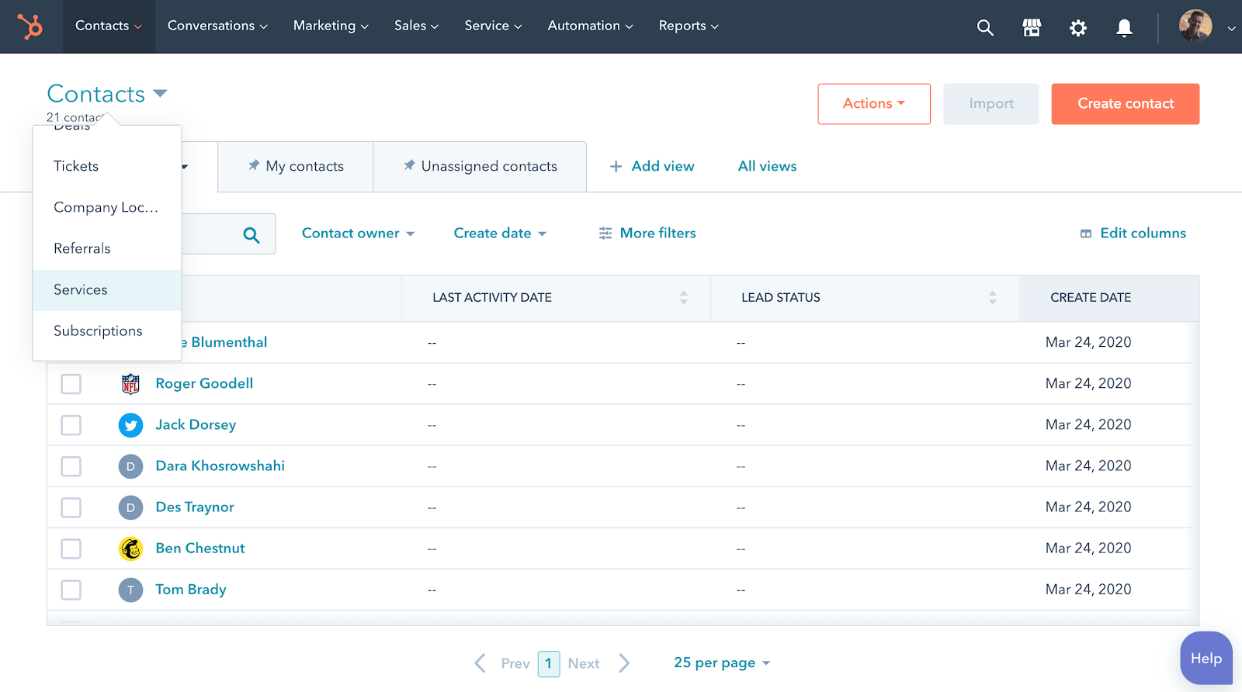This screenshot has height=692, width=1242.
Task: Open the Automation nav menu
Action: tap(590, 26)
